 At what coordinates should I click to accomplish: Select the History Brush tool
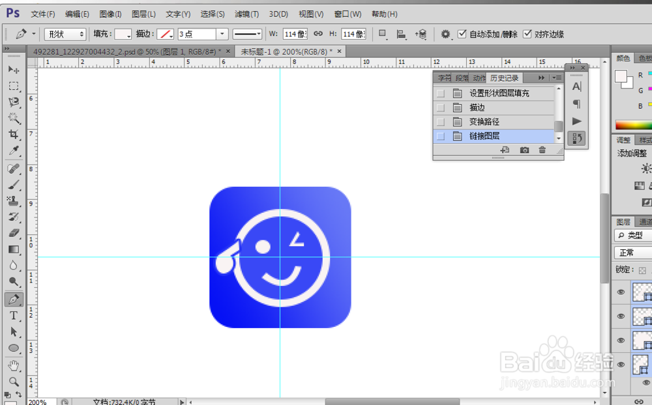pos(14,217)
